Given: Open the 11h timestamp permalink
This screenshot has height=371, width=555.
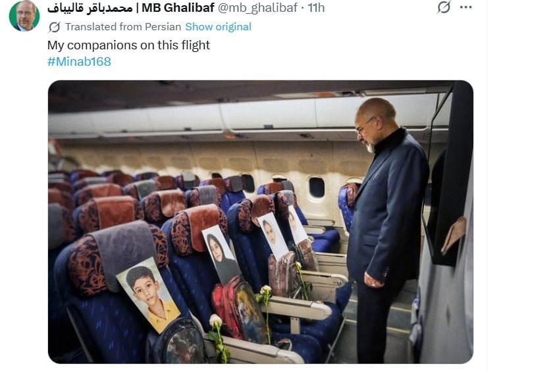Looking at the screenshot, I should [x=316, y=7].
